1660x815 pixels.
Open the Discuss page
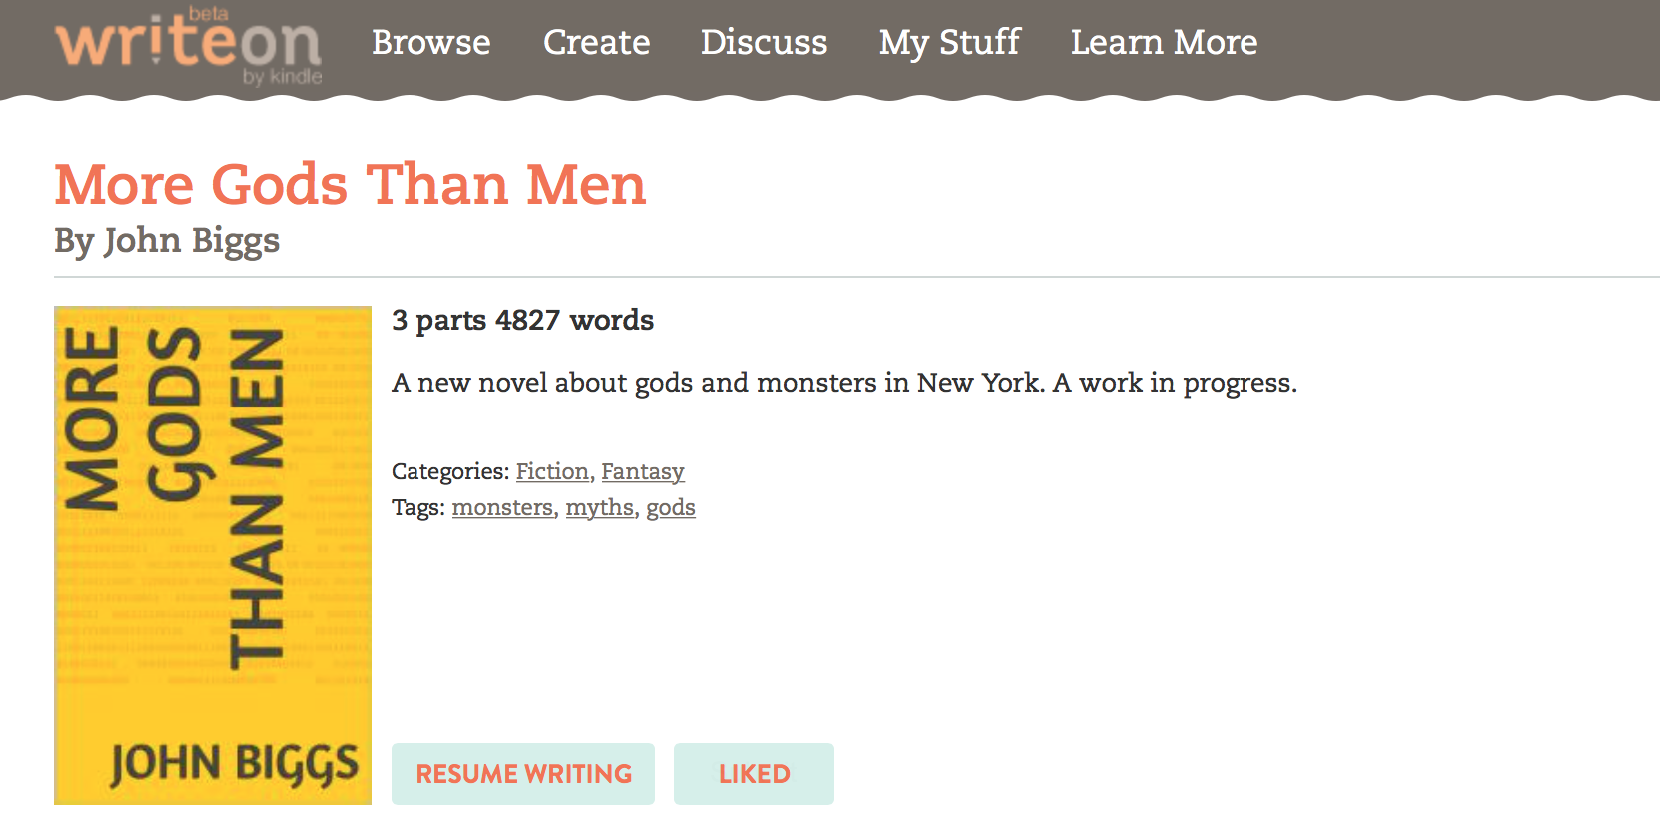764,42
